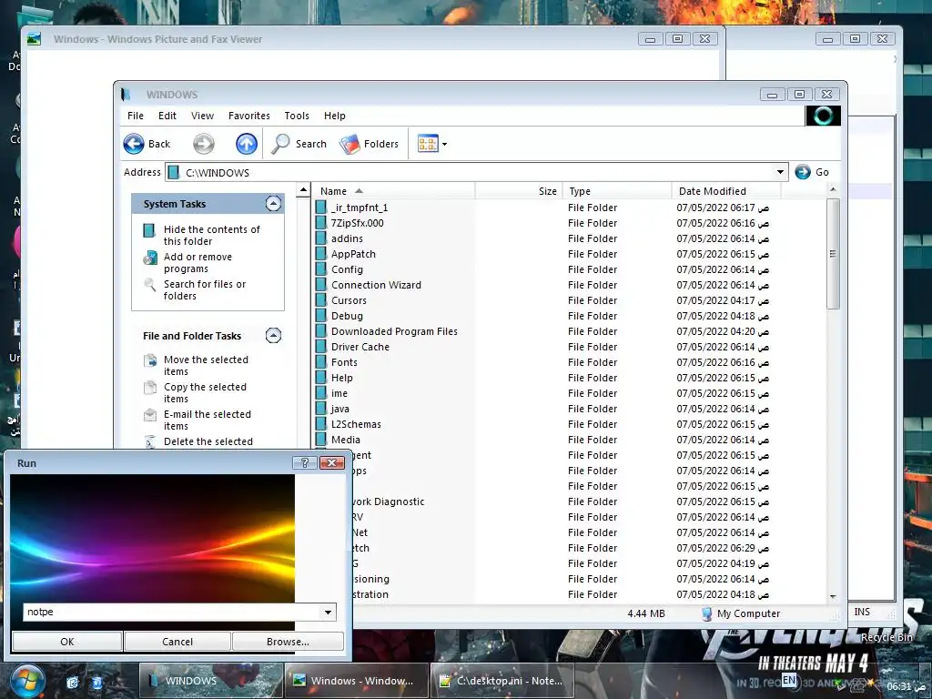The image size is (932, 699).
Task: Click E-mail the selected items task
Action: click(208, 420)
